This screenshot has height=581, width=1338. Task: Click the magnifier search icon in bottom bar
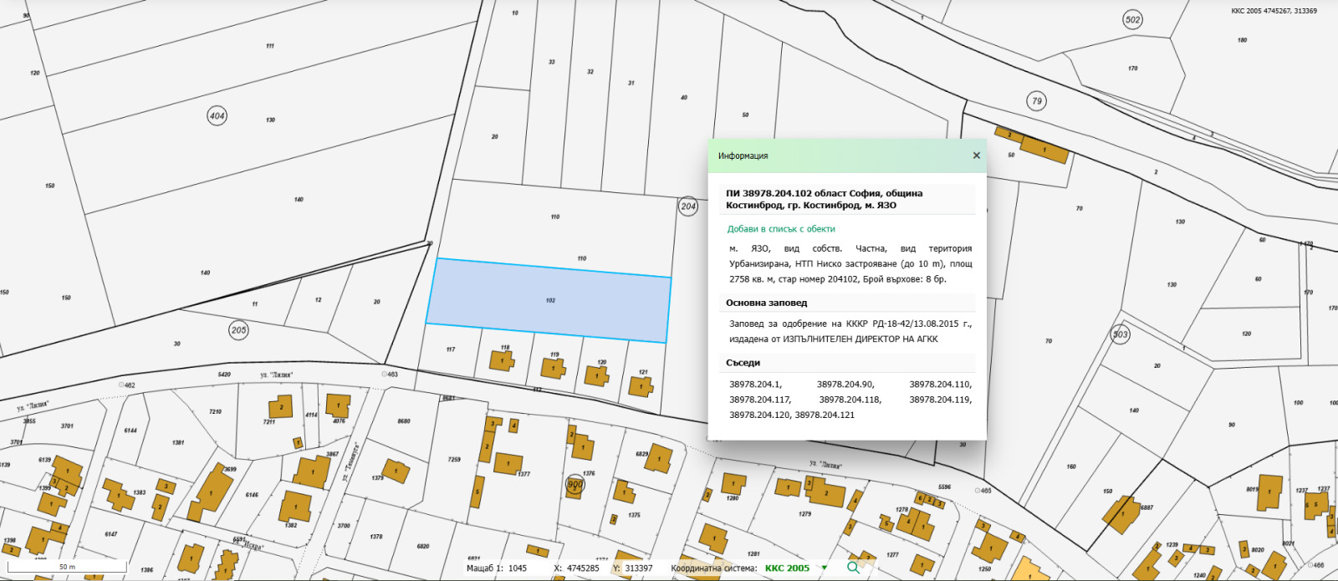pos(853,568)
